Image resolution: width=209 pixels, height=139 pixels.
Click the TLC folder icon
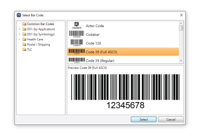[x=24, y=50]
